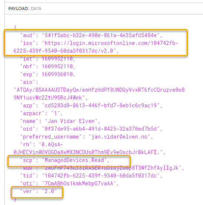This screenshot has width=203, height=205.
Task: Click the iat timestamp 1609952110
Action: (x=57, y=59)
